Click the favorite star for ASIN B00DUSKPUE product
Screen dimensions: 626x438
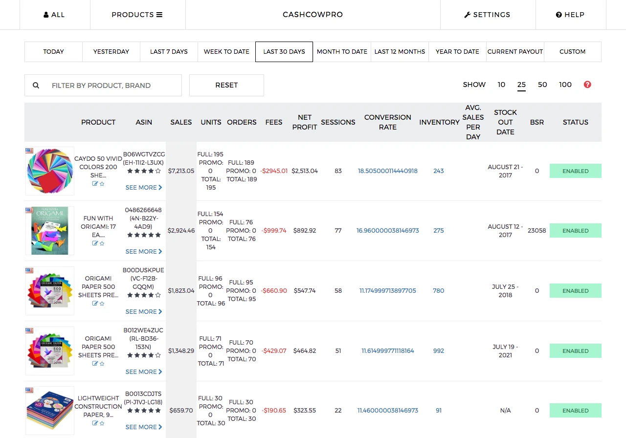(102, 304)
